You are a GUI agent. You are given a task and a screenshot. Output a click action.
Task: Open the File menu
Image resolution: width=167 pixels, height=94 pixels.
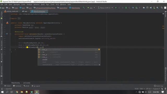point(2,4)
